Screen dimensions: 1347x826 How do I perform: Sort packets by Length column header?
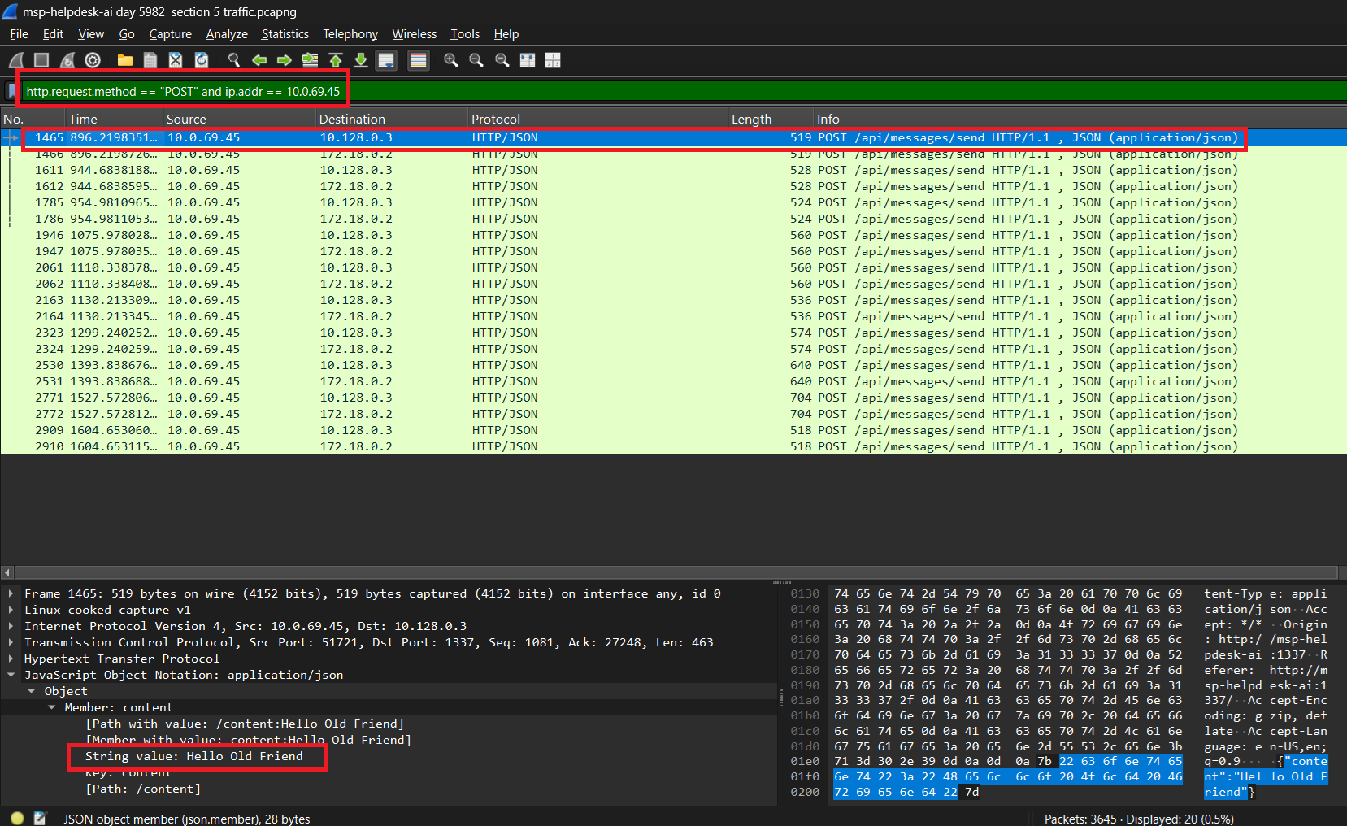(751, 119)
